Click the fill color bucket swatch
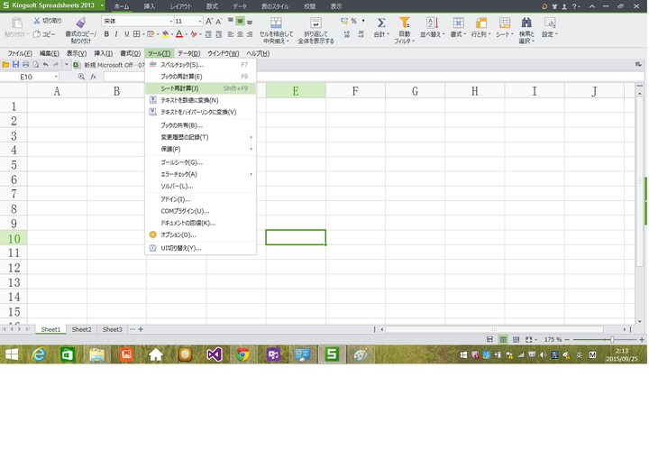Screen dimensions: 649x469 click(x=165, y=34)
